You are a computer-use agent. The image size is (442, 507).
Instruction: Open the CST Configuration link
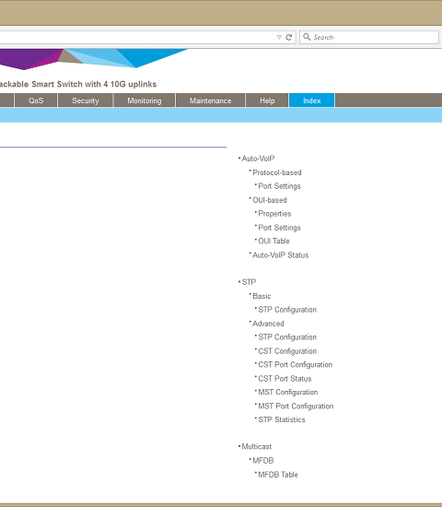287,351
